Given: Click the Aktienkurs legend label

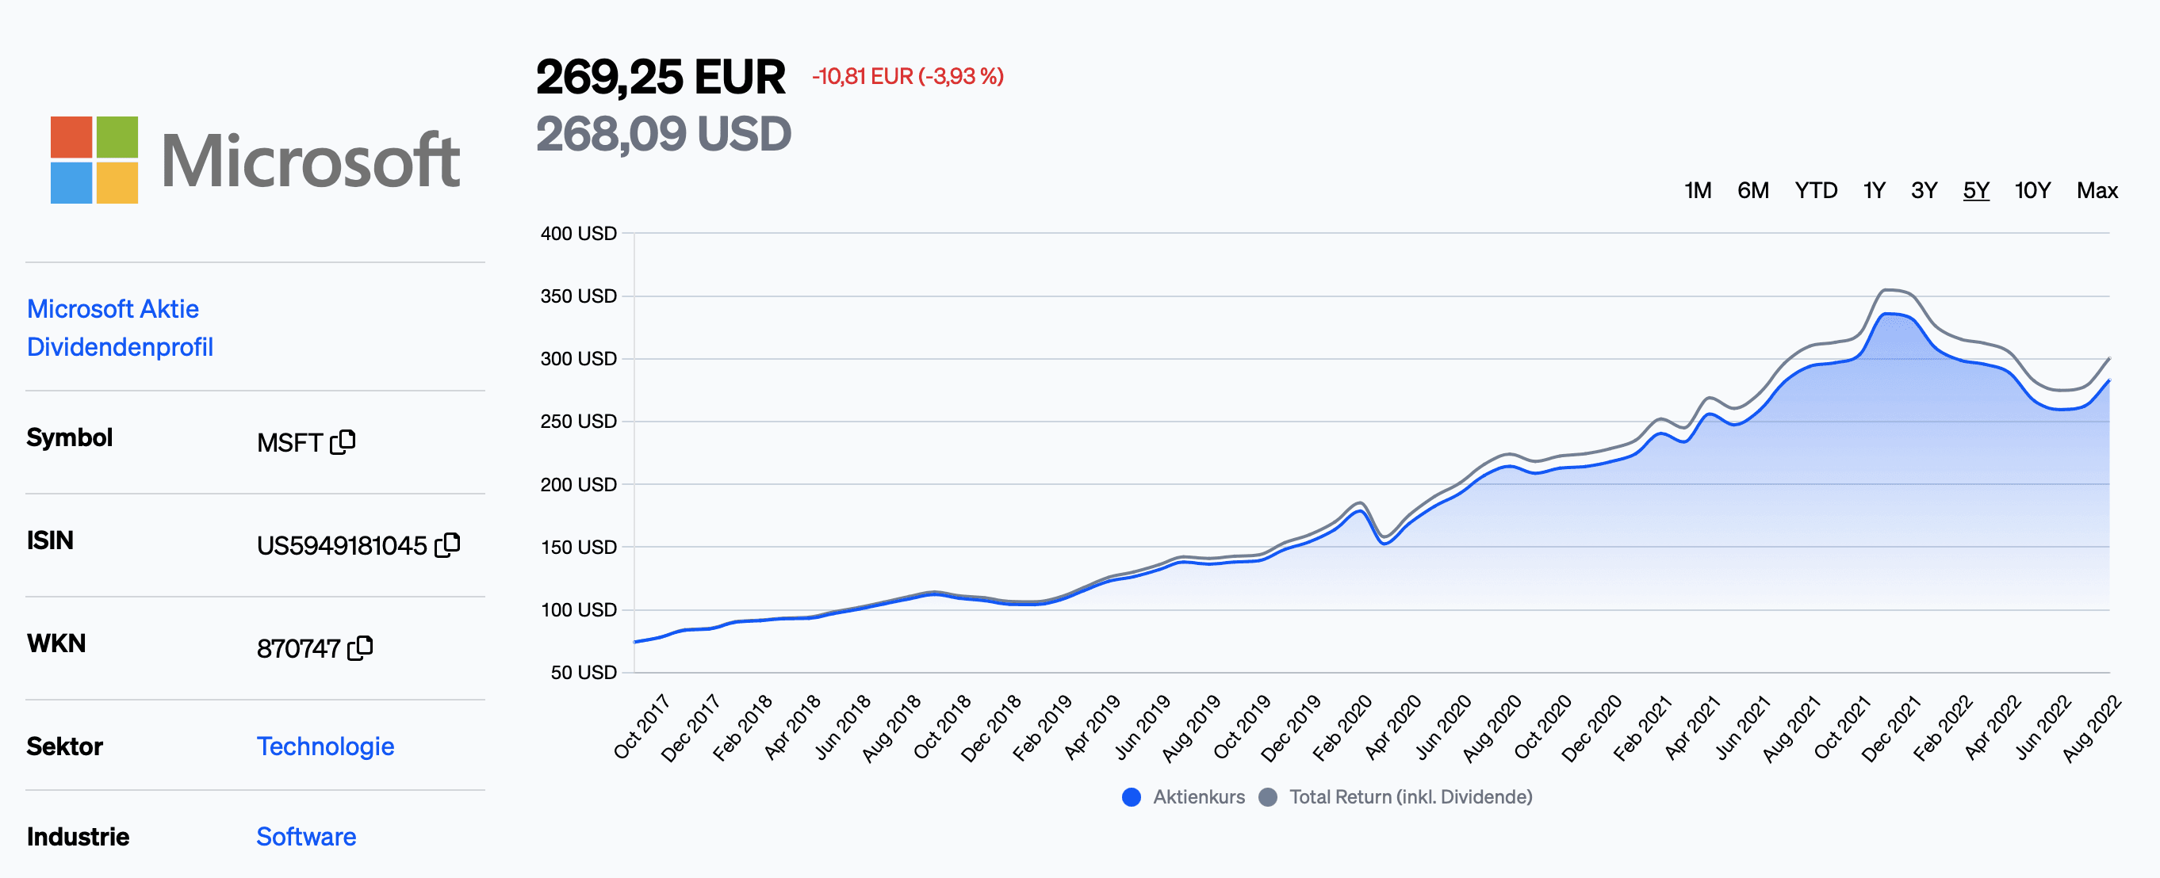Looking at the screenshot, I should coord(1198,796).
